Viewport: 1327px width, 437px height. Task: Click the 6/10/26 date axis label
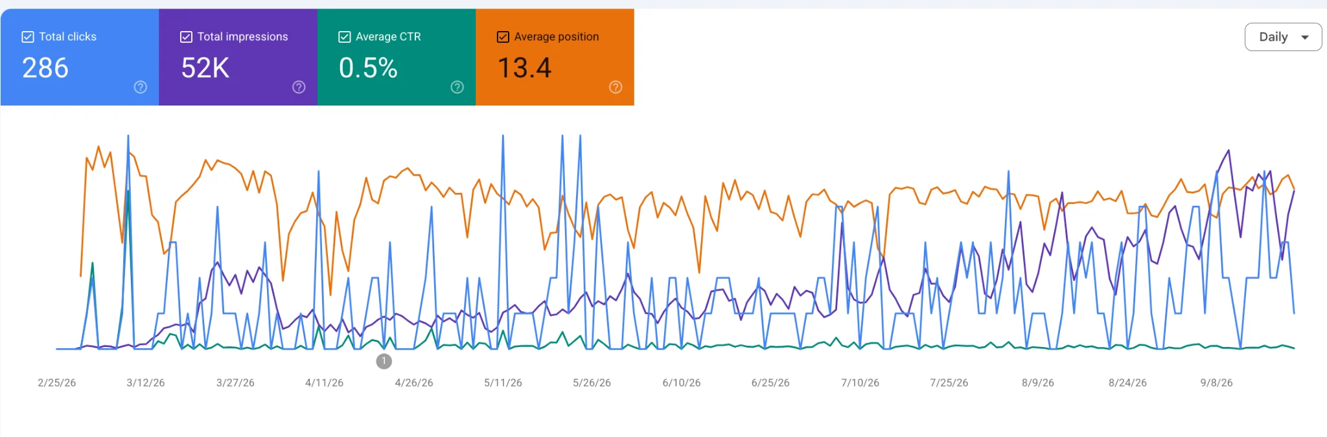tap(682, 383)
